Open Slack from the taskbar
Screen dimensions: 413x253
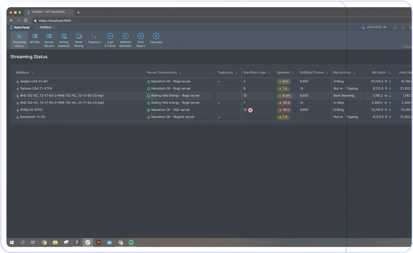pos(88,243)
